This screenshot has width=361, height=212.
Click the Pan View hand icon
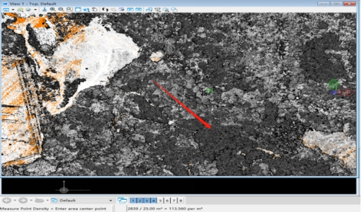click(x=95, y=9)
